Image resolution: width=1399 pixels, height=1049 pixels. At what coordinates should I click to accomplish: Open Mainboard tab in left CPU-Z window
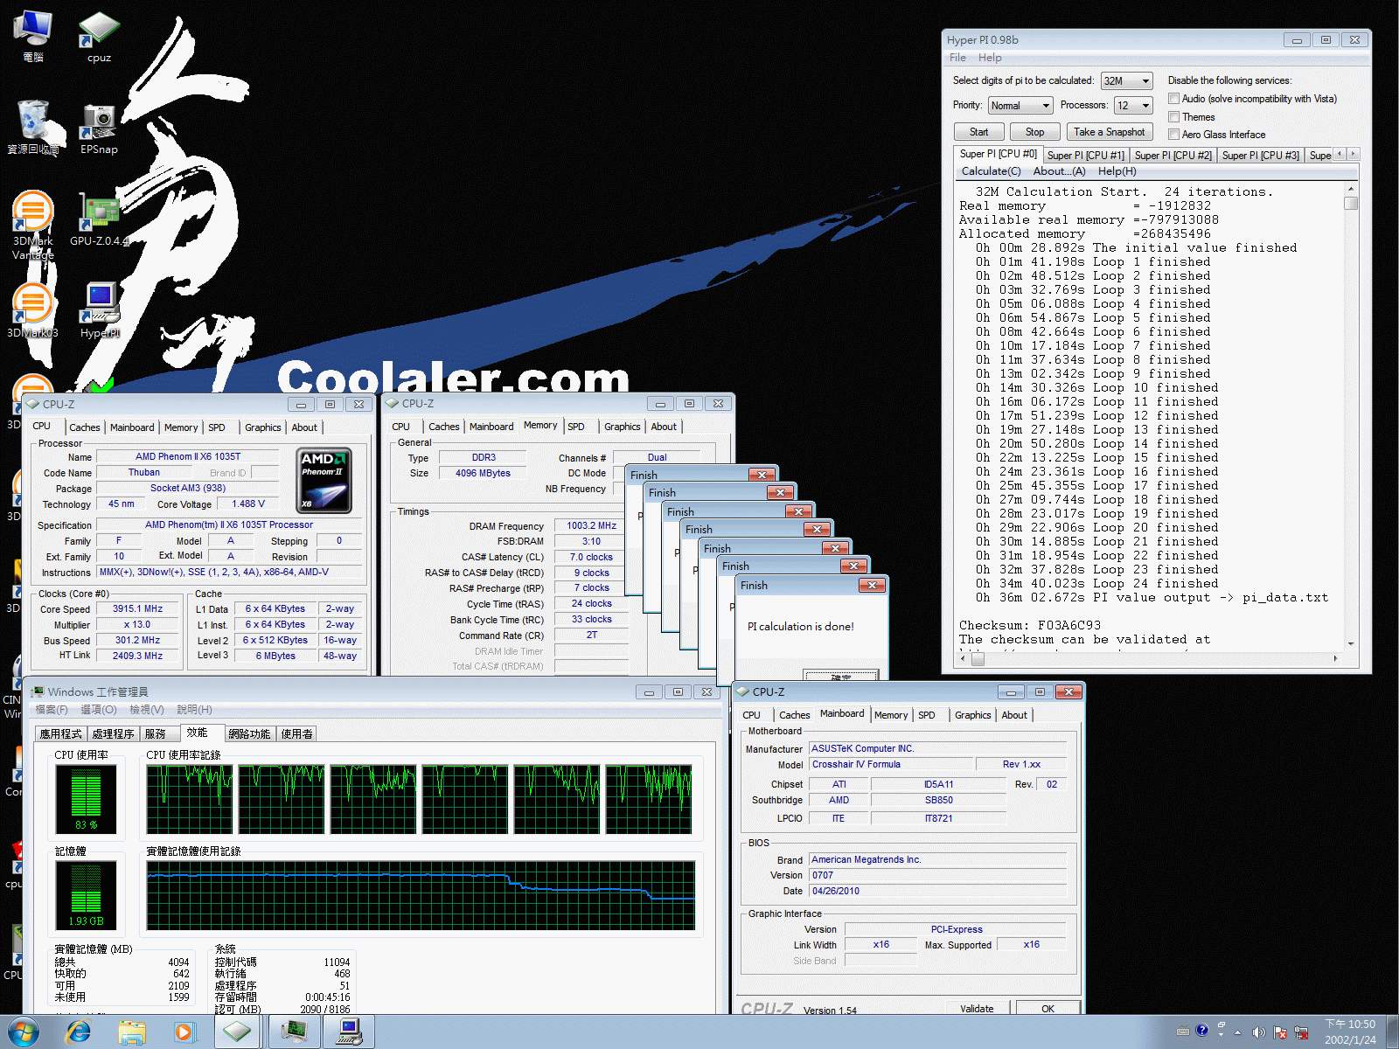pyautogui.click(x=132, y=427)
